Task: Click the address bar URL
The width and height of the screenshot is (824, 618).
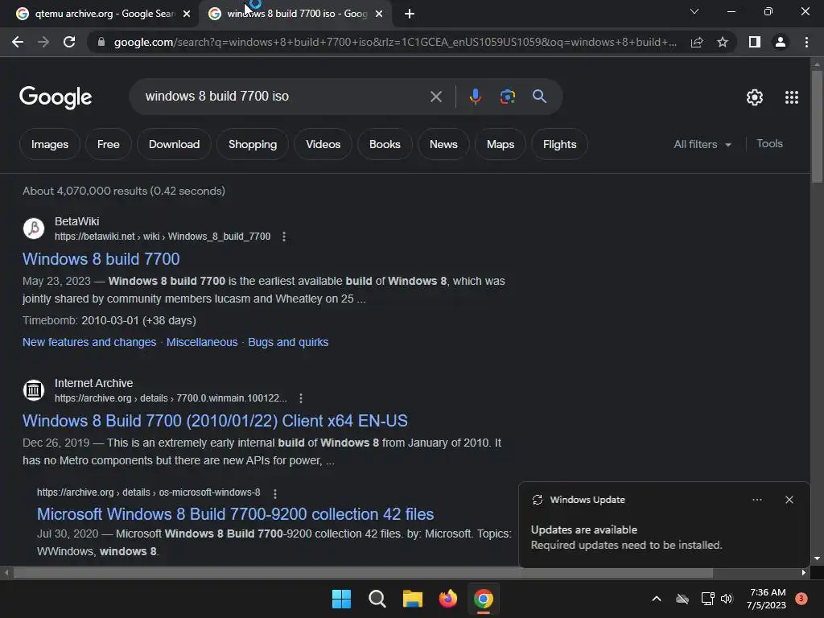Action: (x=395, y=42)
